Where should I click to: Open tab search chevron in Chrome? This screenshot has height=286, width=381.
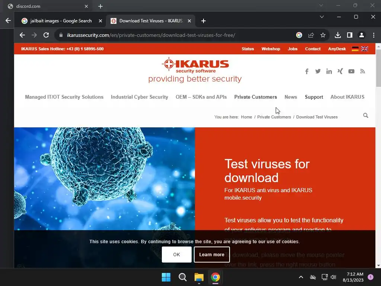[x=322, y=17]
